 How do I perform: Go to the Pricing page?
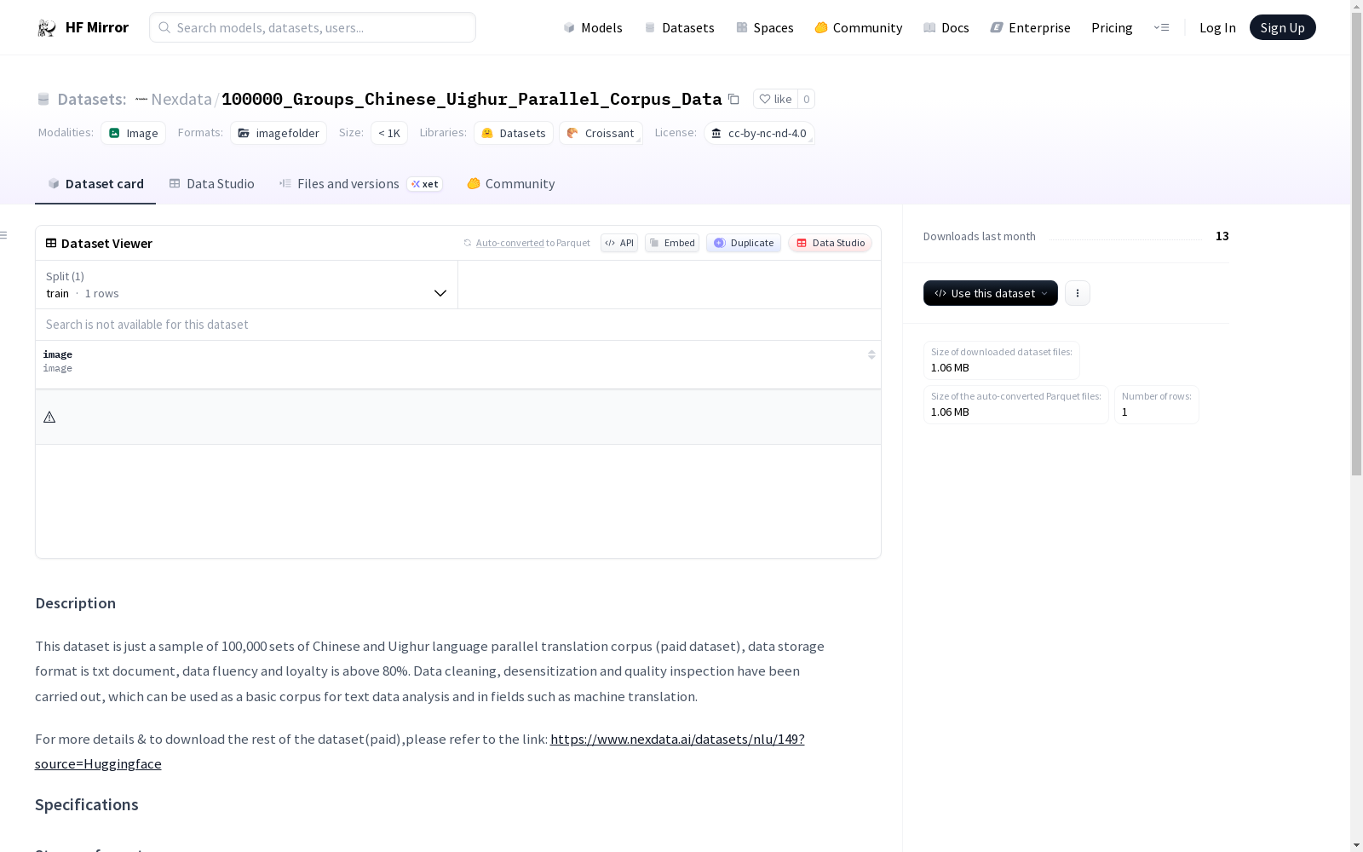click(1112, 27)
